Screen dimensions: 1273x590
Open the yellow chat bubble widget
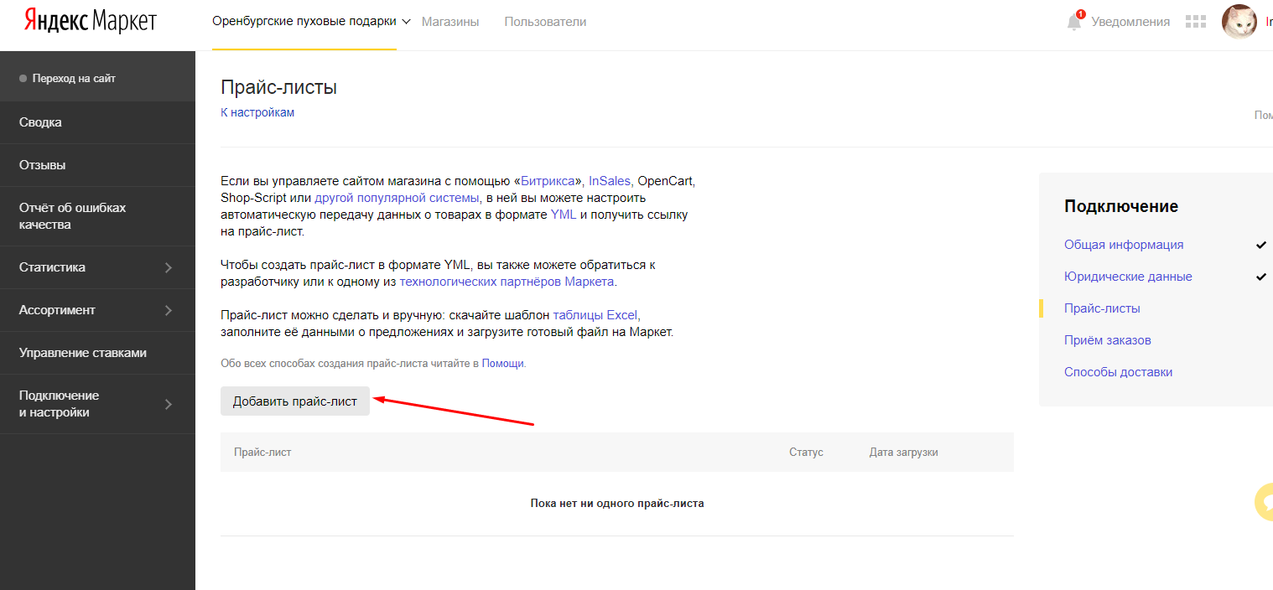1263,502
